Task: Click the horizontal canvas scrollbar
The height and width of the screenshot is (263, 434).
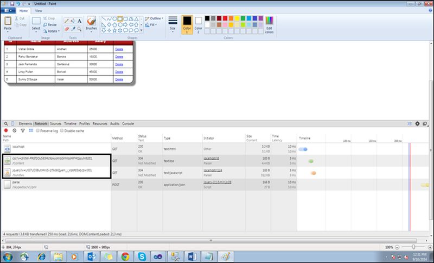Action: coord(211,240)
